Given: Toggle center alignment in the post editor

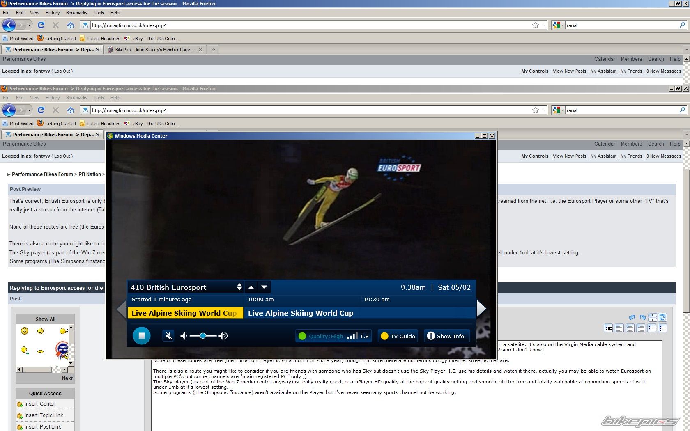Looking at the screenshot, I should pyautogui.click(x=630, y=328).
